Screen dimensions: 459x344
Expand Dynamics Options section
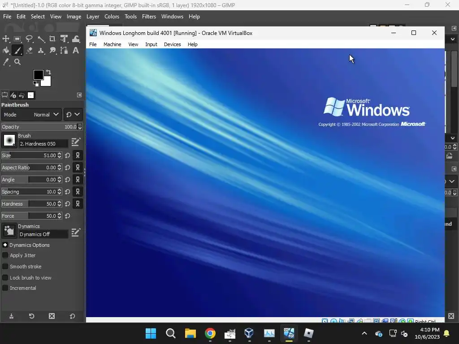point(5,245)
